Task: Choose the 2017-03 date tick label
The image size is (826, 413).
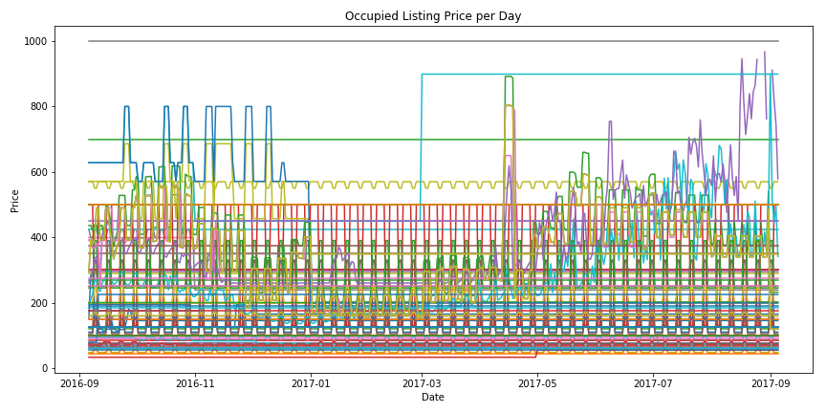Action: pyautogui.click(x=421, y=382)
